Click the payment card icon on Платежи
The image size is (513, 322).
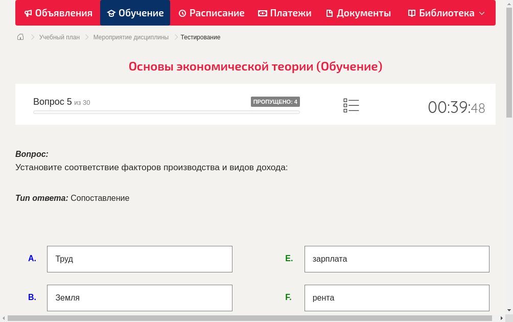pos(263,13)
